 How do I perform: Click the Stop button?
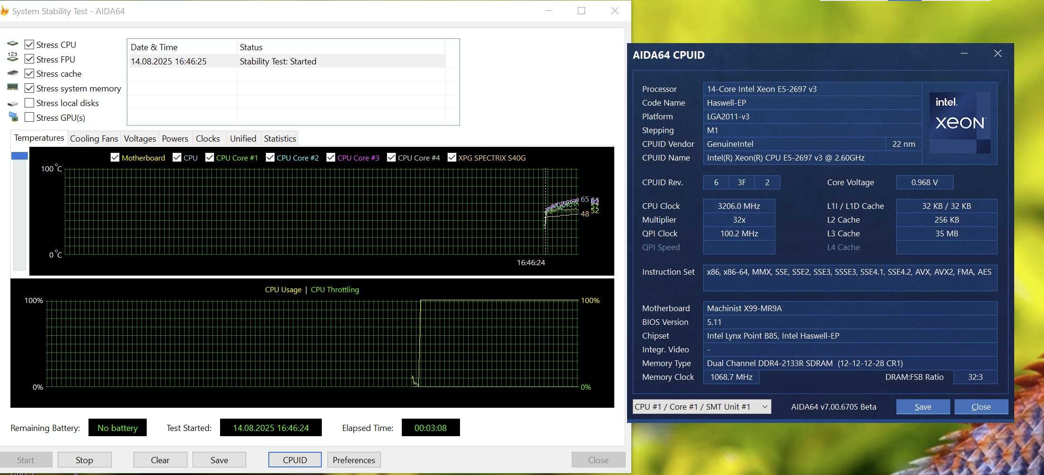(84, 460)
